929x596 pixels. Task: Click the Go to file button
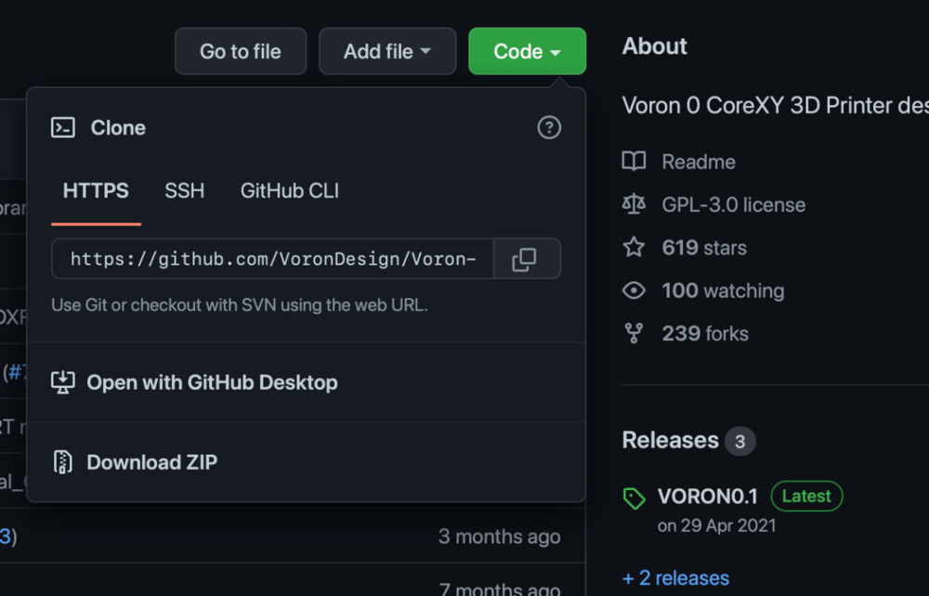click(x=241, y=51)
